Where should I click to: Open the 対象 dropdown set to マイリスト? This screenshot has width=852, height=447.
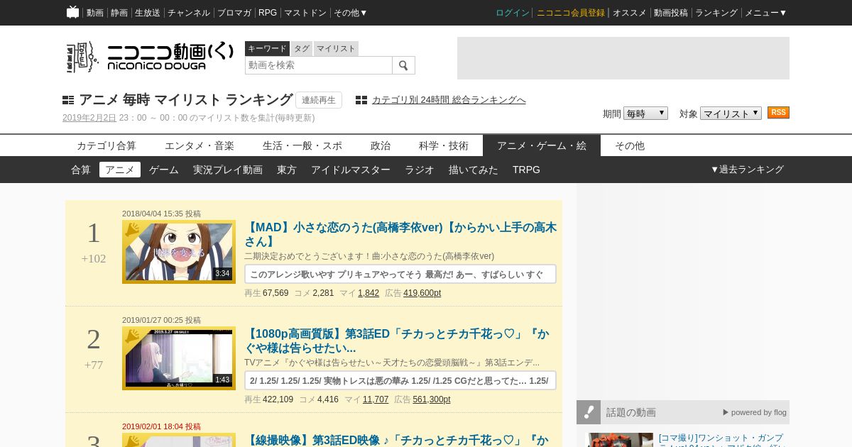pyautogui.click(x=731, y=114)
